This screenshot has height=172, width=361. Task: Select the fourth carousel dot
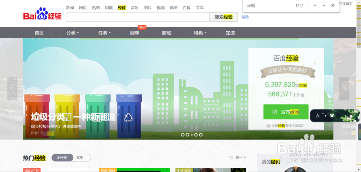tap(196, 135)
